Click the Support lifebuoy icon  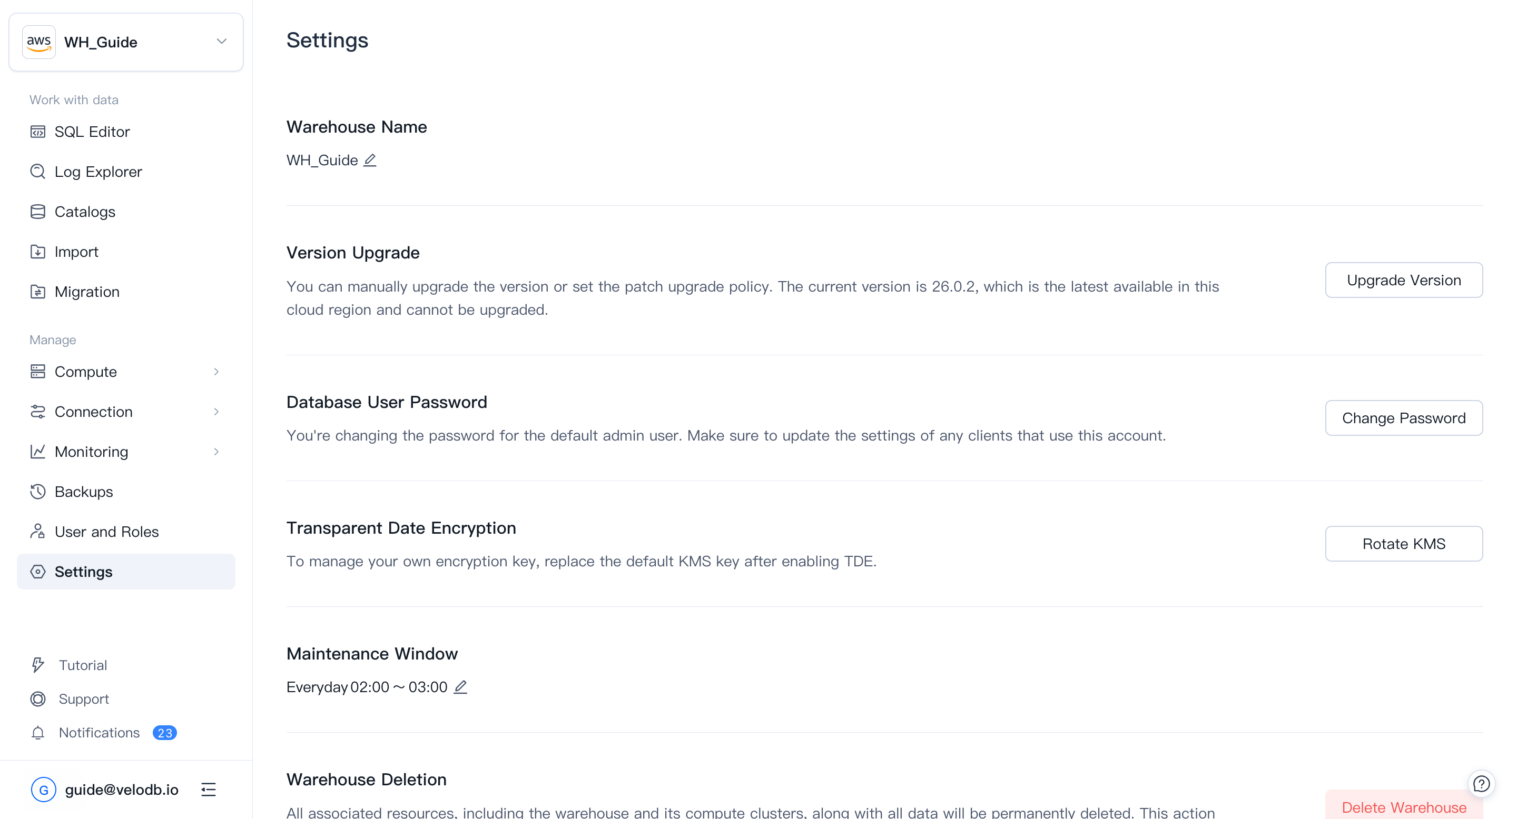(38, 698)
